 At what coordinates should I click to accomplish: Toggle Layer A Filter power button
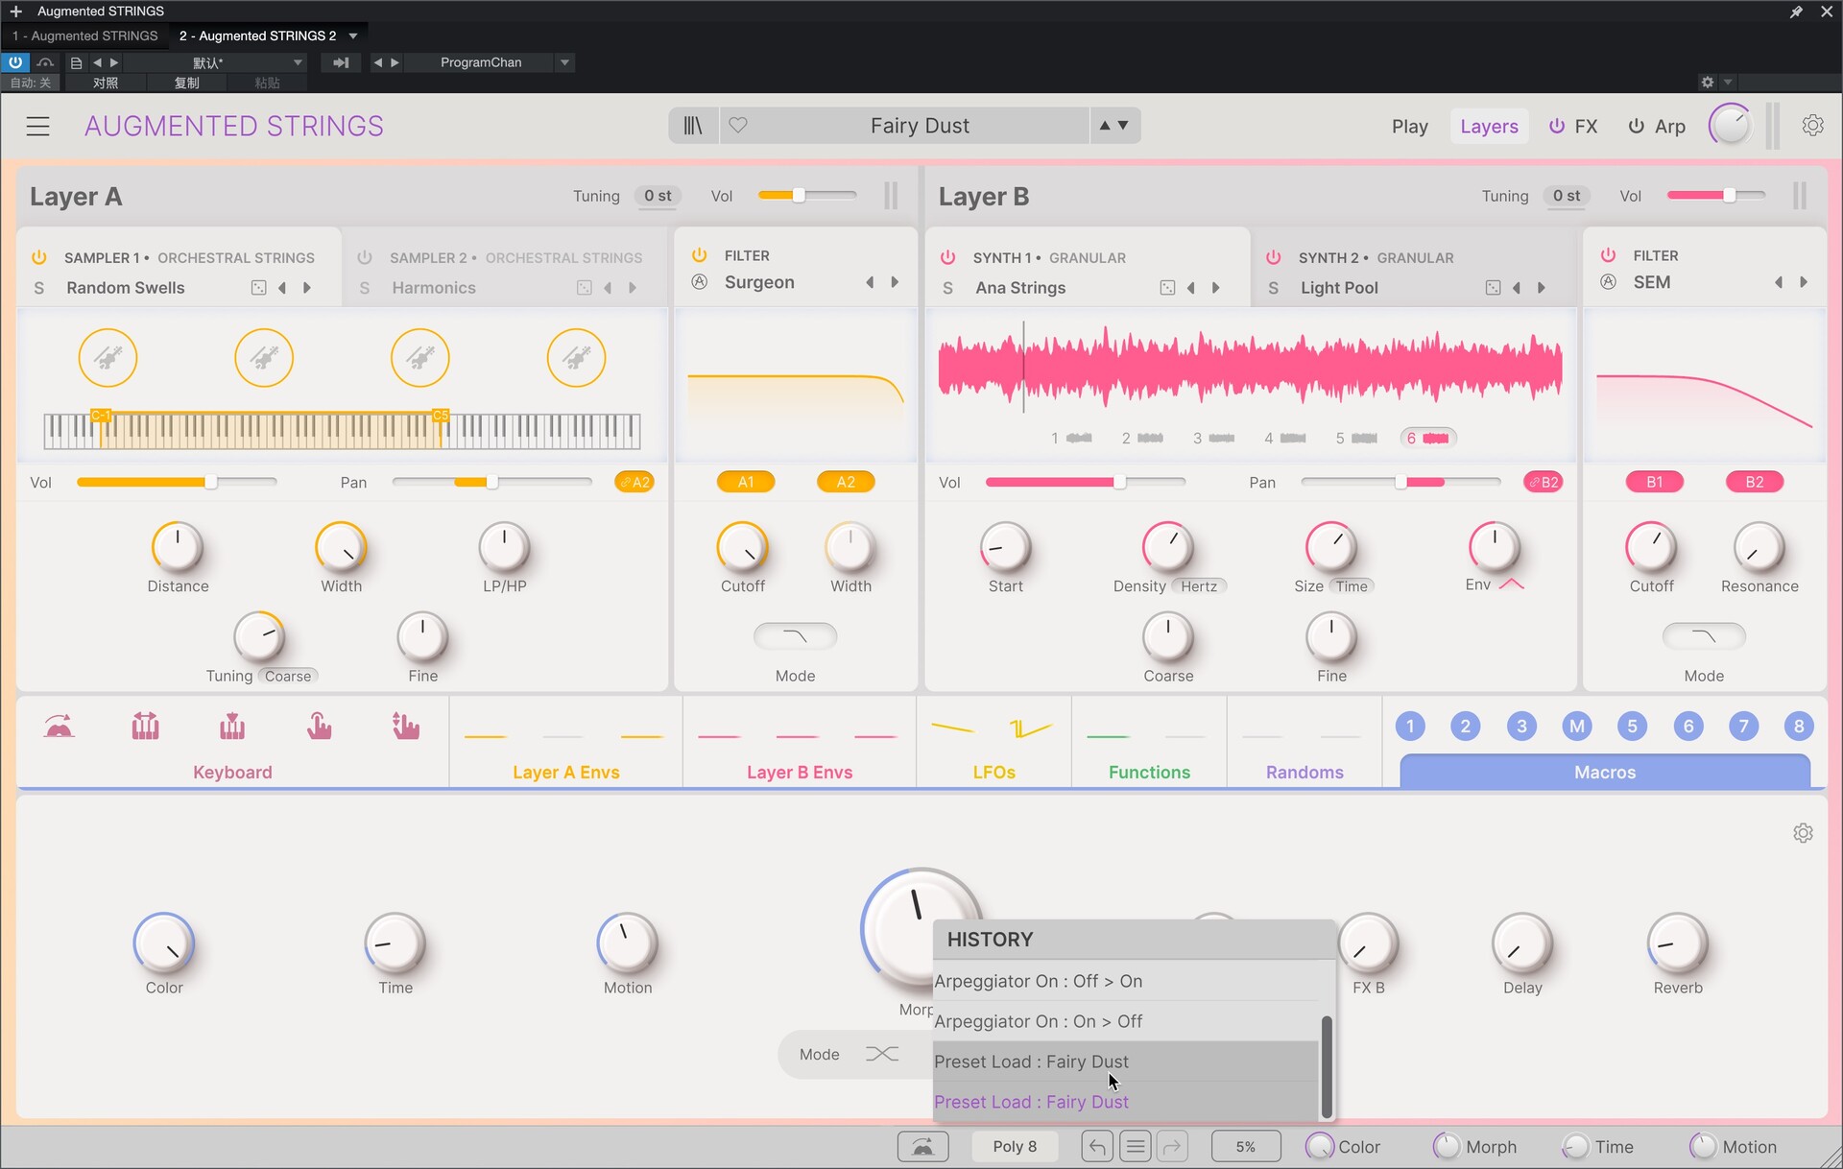pos(700,255)
